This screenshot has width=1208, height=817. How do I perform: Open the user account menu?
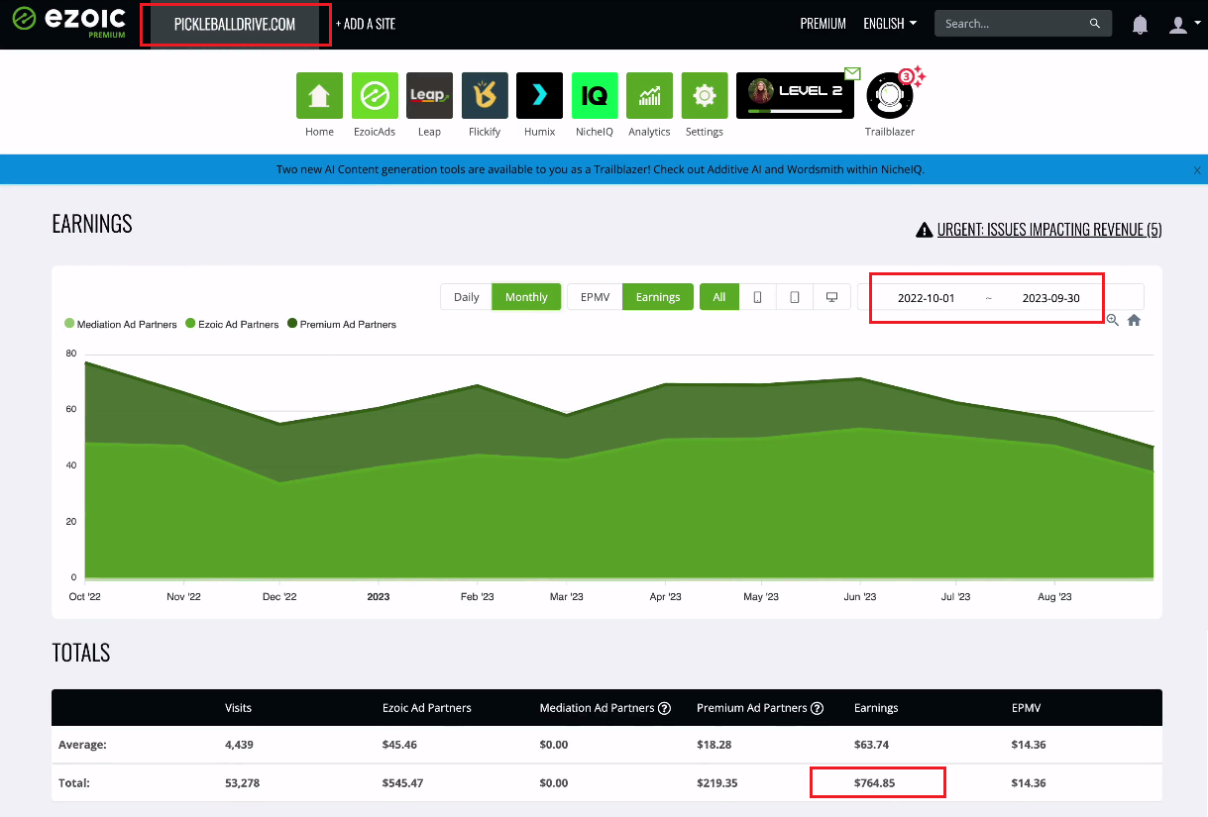[1183, 24]
